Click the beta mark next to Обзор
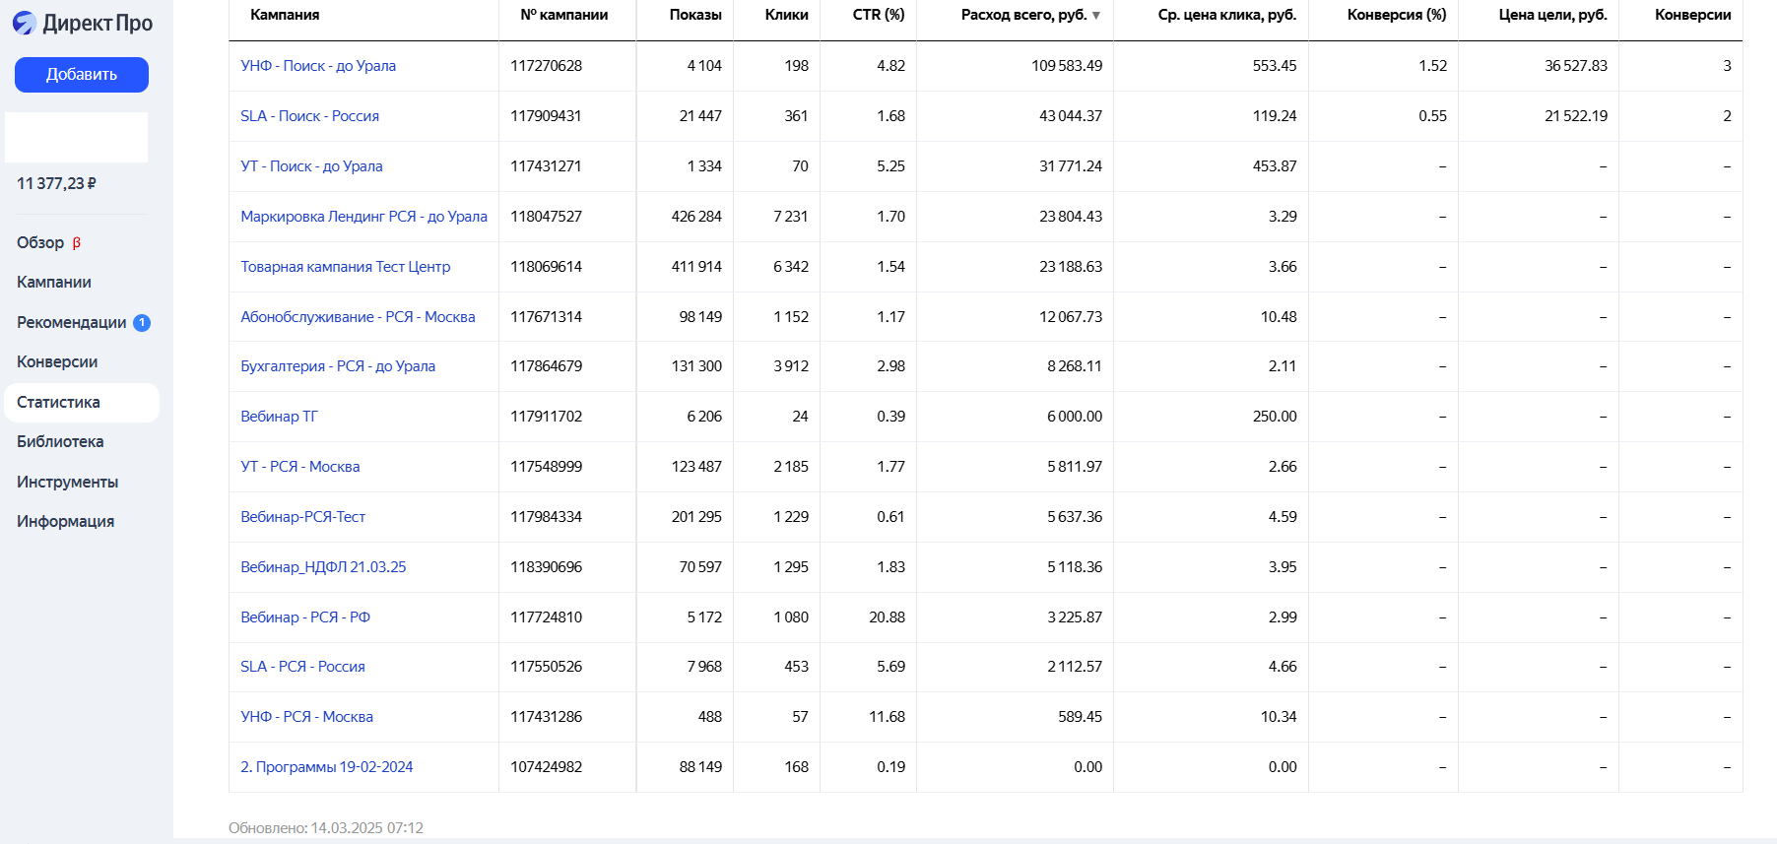 [77, 243]
